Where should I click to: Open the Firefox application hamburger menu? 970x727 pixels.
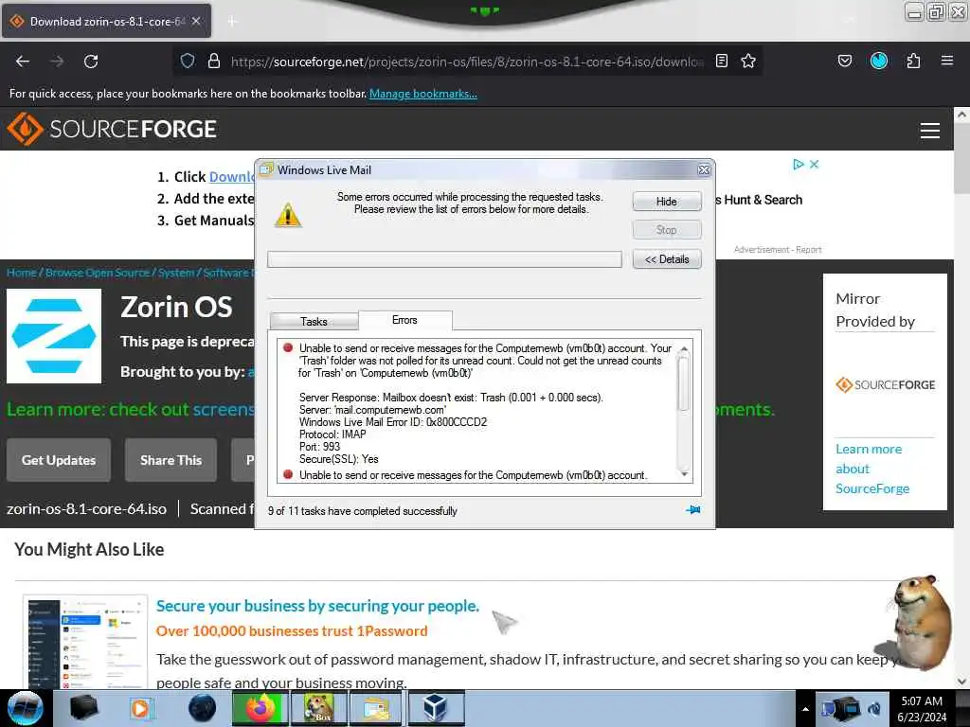(x=946, y=61)
